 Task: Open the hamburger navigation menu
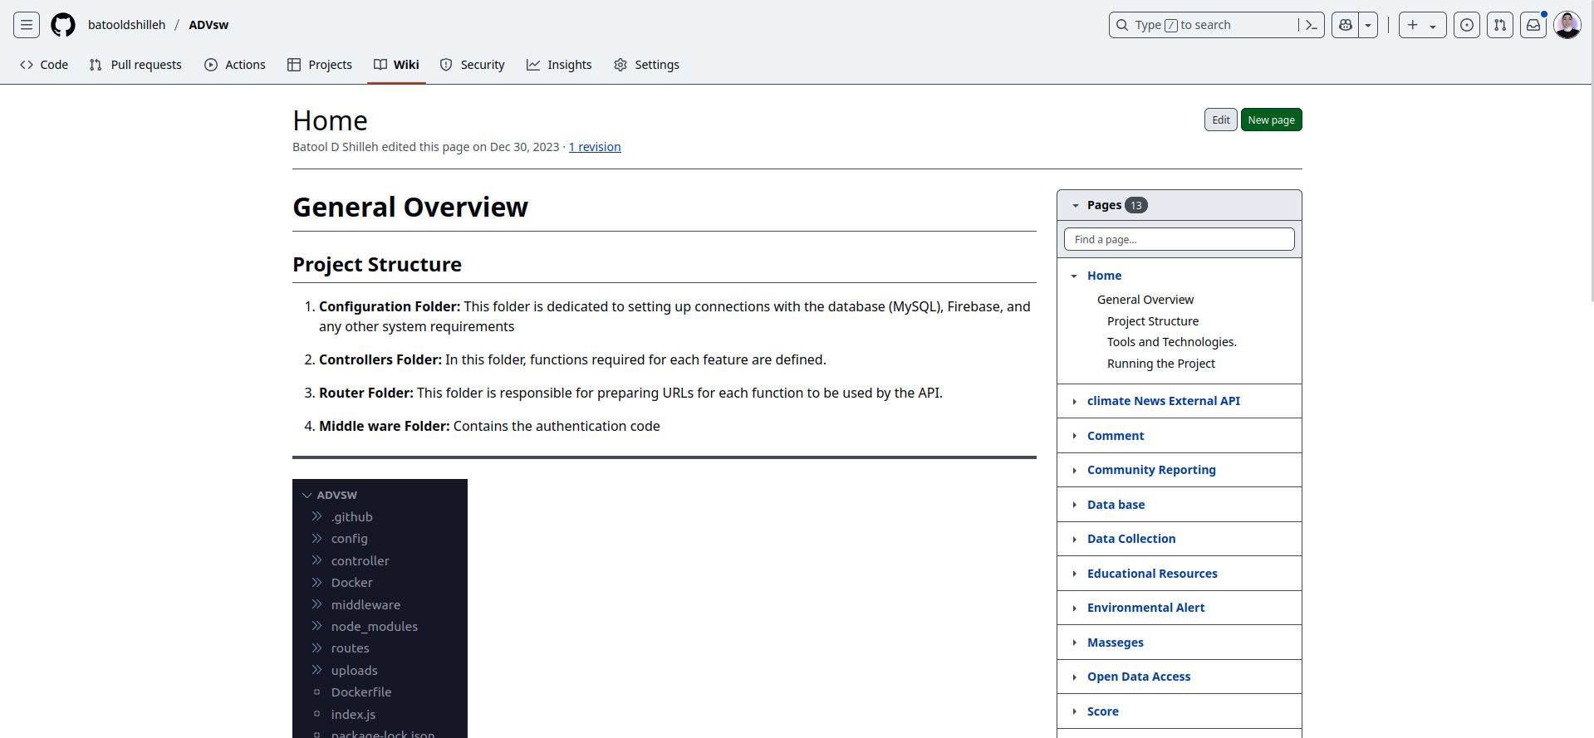(x=27, y=25)
